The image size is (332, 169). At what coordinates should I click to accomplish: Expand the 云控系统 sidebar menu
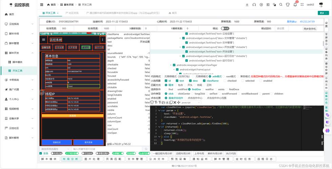(x=19, y=24)
